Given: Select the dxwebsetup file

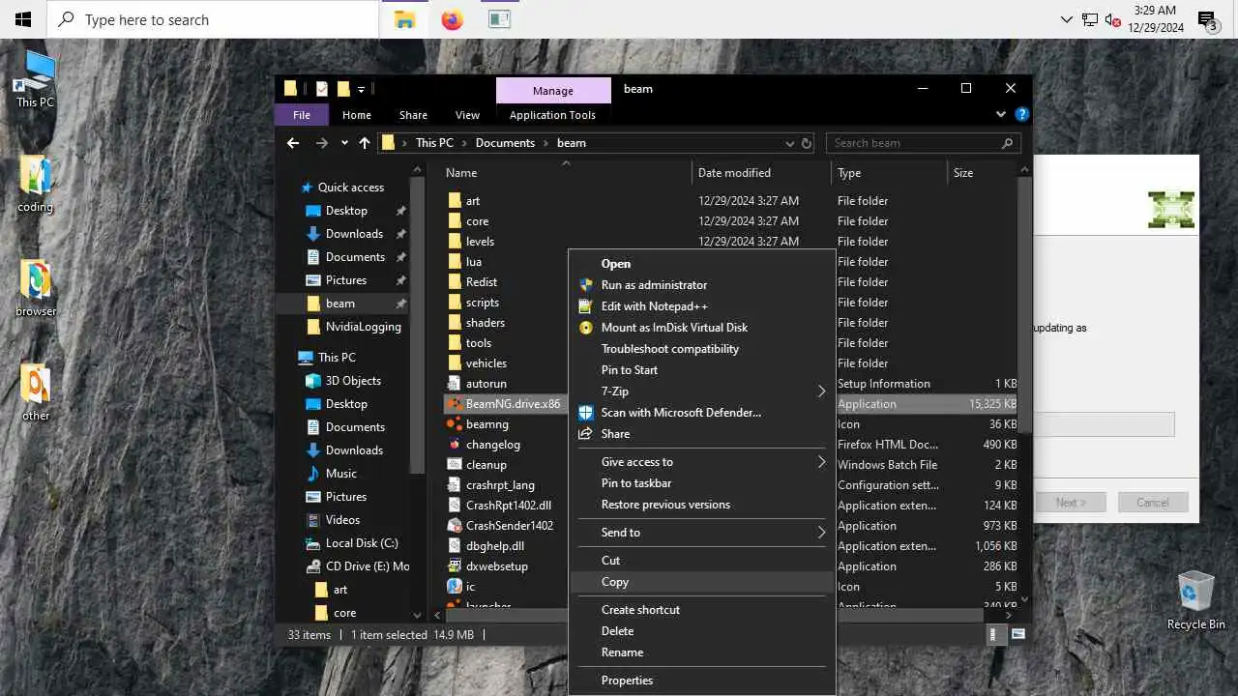Looking at the screenshot, I should pos(496,566).
